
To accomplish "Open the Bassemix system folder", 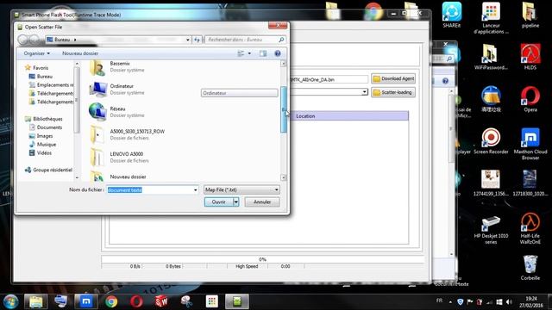I will tap(120, 67).
